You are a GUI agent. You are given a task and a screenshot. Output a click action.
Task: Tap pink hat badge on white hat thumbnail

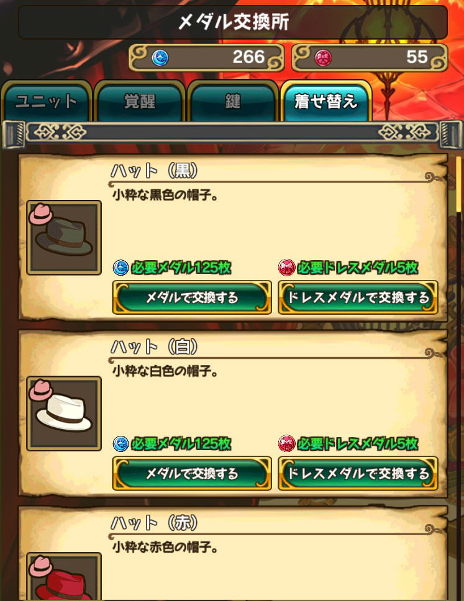pyautogui.click(x=40, y=390)
